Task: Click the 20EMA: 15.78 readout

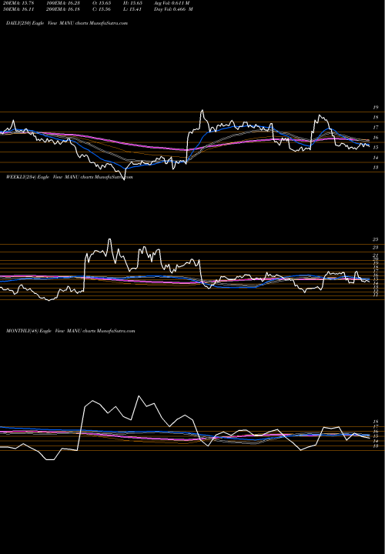Action: (17, 3)
